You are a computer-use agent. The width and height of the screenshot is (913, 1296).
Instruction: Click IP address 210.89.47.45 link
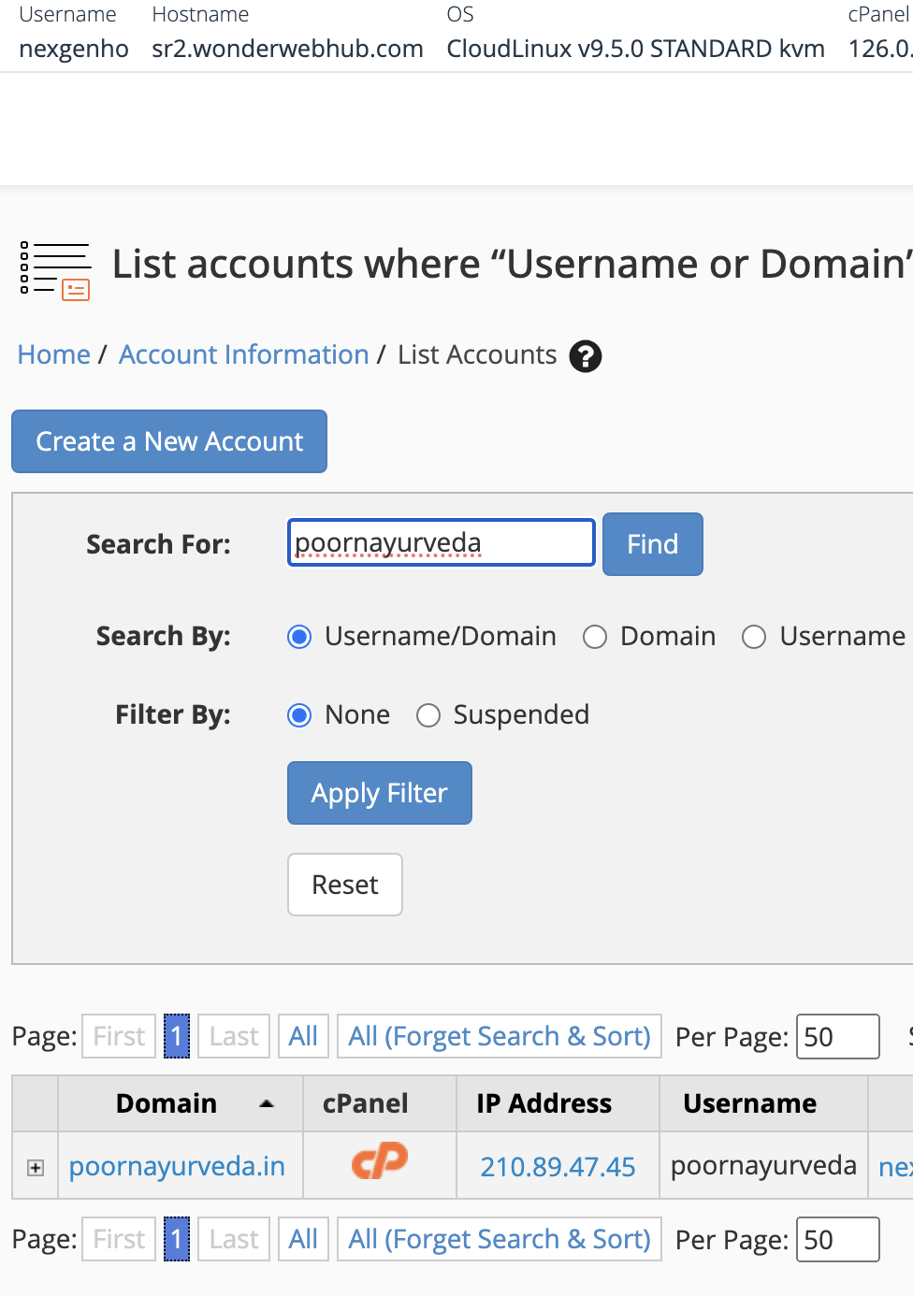(x=558, y=1166)
